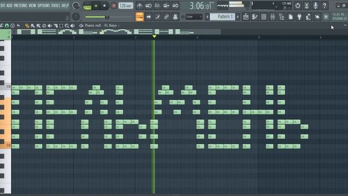Open the Pattern 1 selector

click(222, 17)
